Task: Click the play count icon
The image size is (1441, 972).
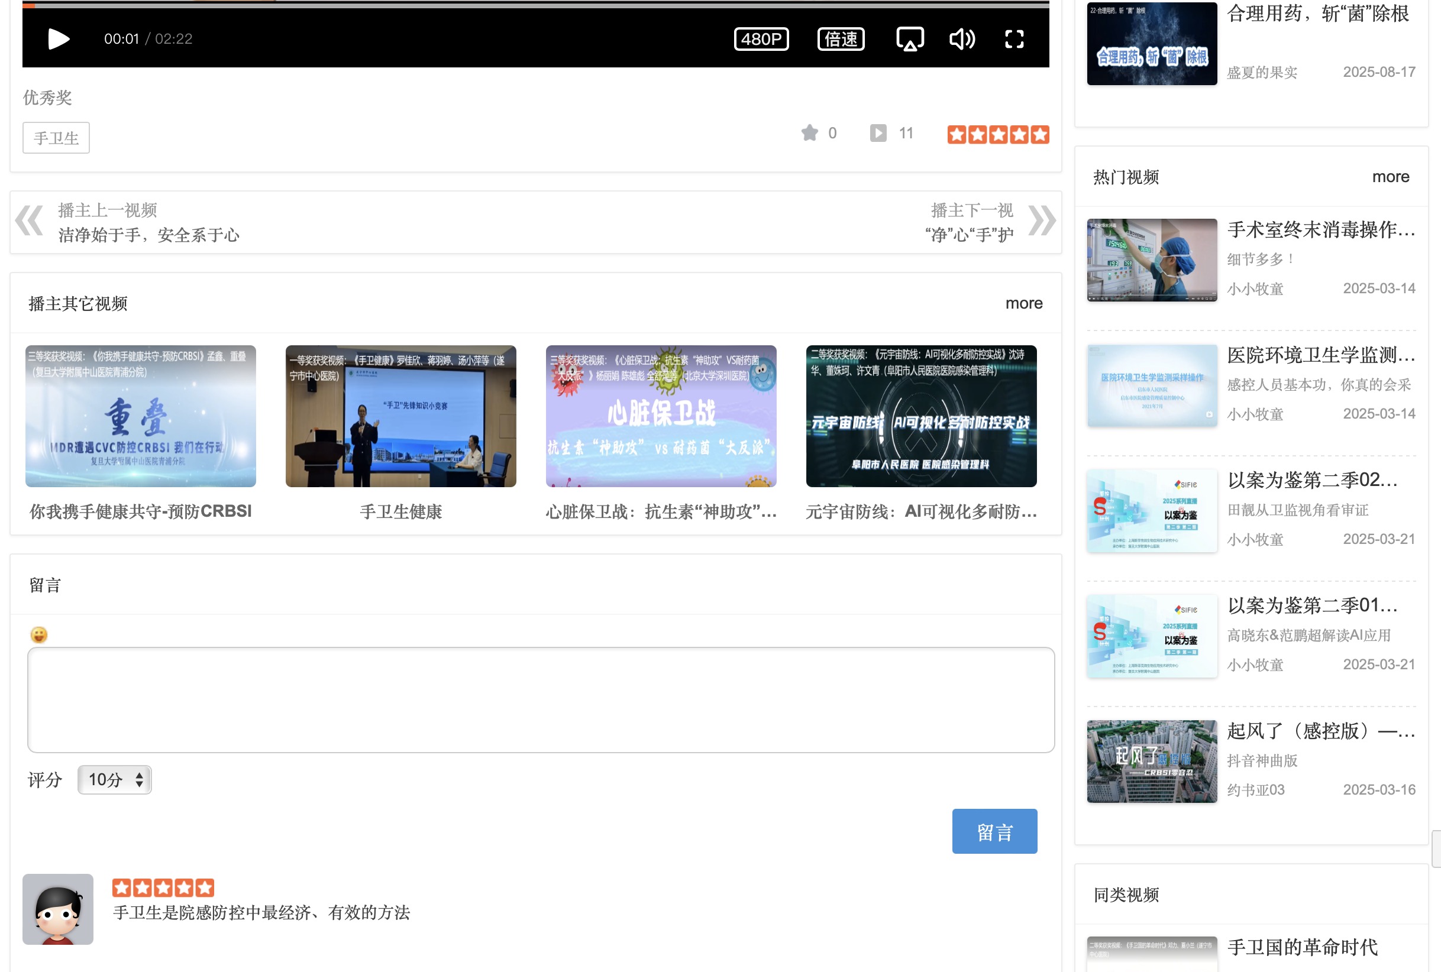Action: [877, 132]
